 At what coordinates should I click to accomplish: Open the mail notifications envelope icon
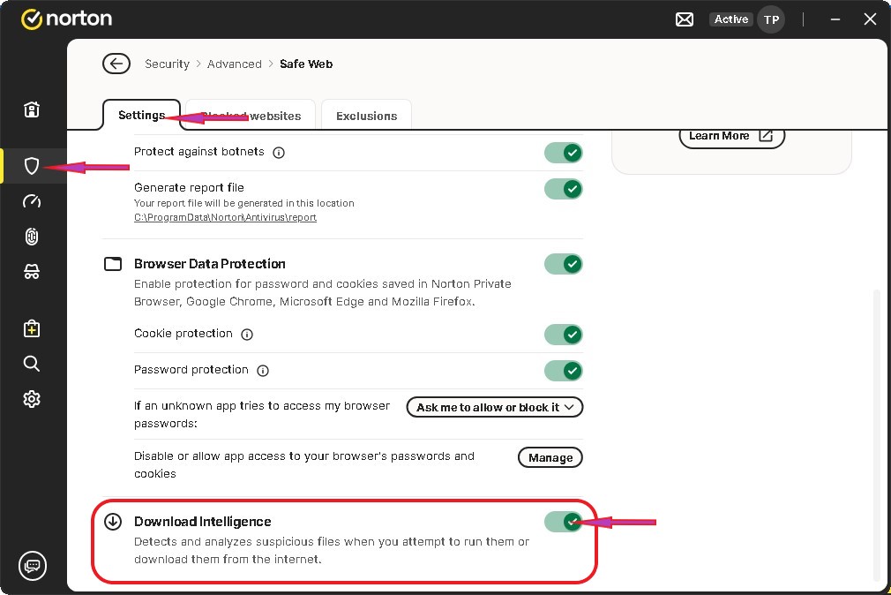point(684,19)
